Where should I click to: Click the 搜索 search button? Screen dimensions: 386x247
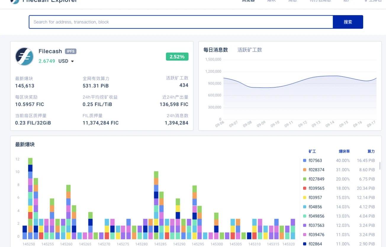click(x=348, y=22)
